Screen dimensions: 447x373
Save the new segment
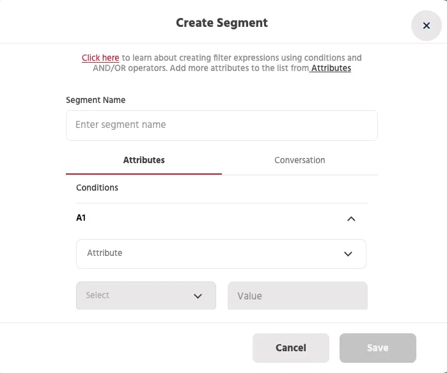click(x=378, y=348)
